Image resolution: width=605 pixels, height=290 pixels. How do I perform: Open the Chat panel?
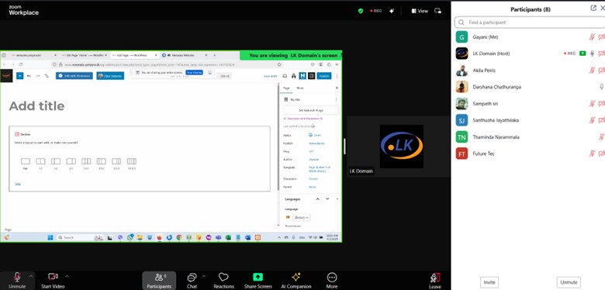tap(192, 281)
